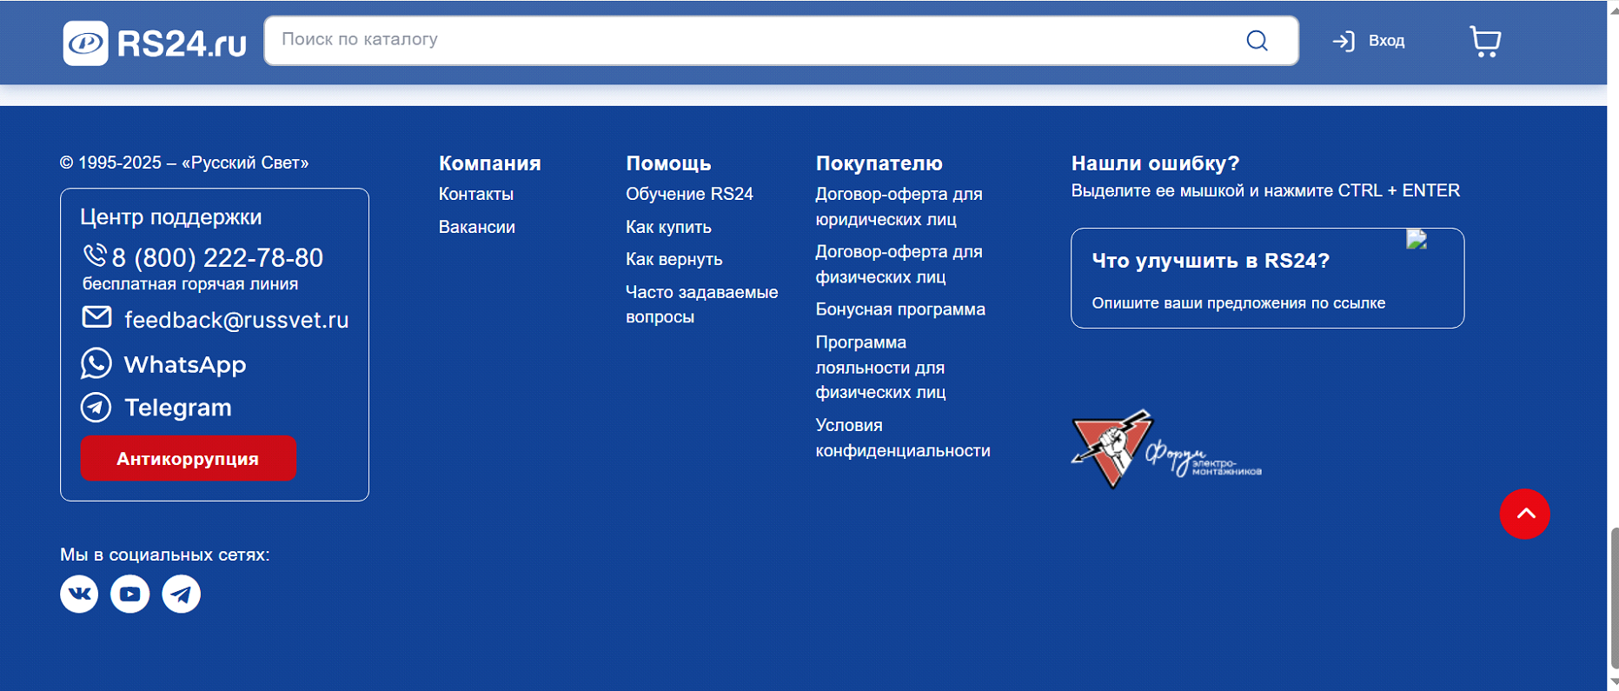
Task: Click the Вход login button
Action: tap(1370, 41)
